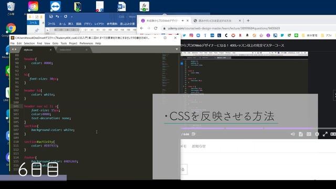
Task: Open the green LINE bookmark icon
Action: click(x=296, y=35)
